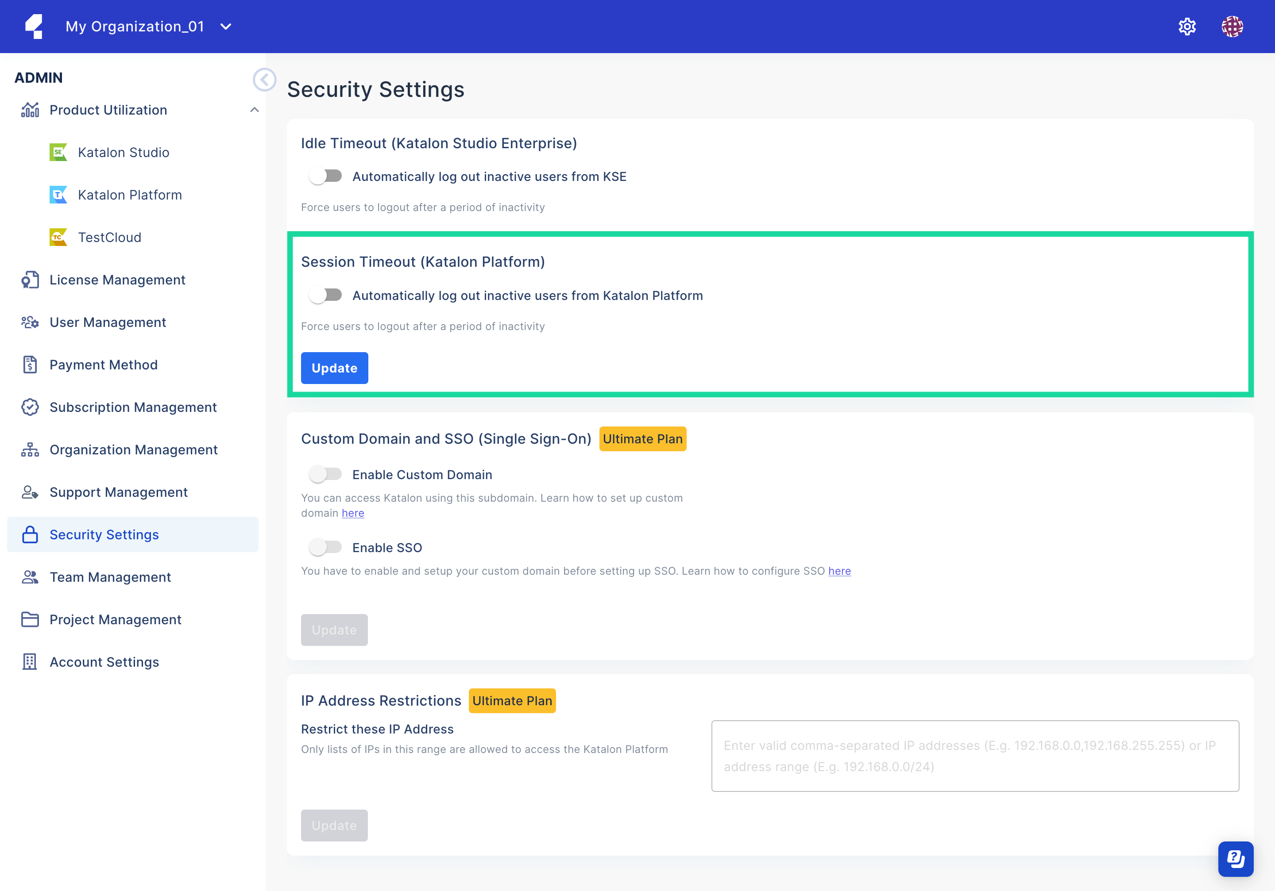
Task: Open Katalon Studio utilization page
Action: click(123, 152)
